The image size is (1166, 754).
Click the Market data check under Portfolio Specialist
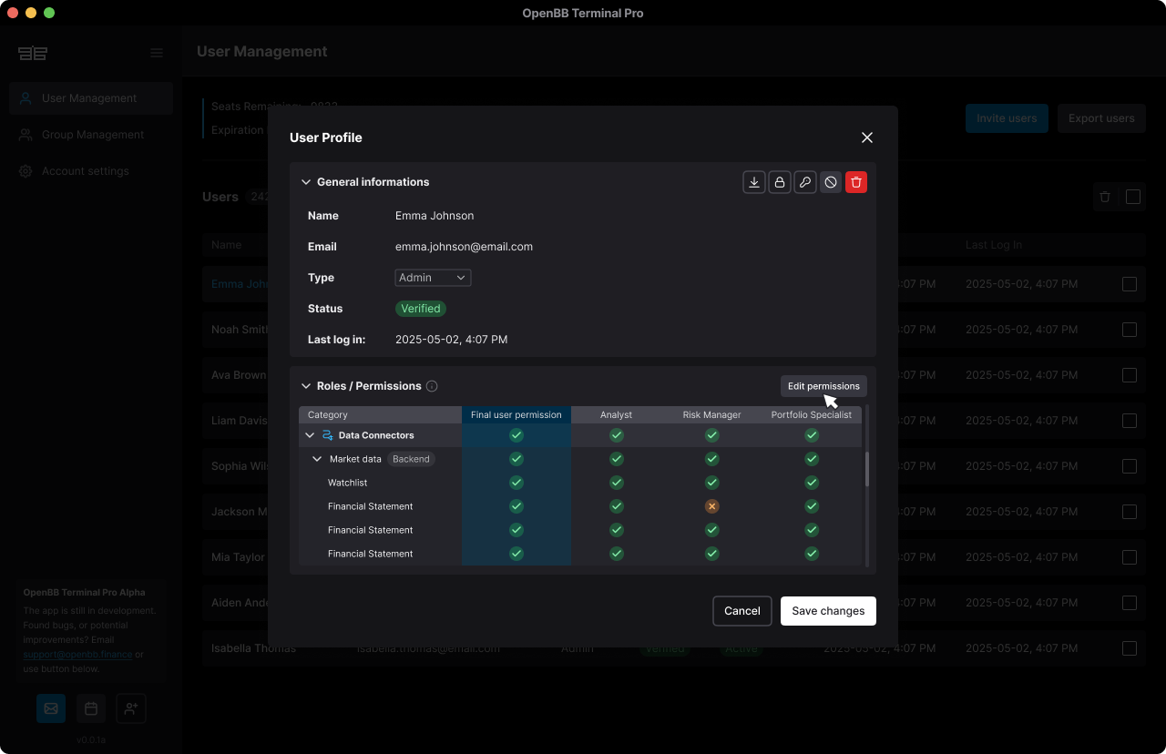coord(812,459)
